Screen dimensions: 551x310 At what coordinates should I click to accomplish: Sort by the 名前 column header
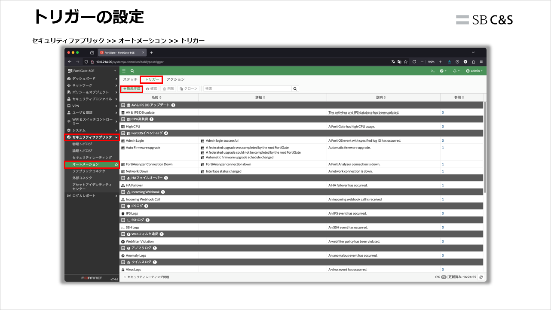pos(159,97)
